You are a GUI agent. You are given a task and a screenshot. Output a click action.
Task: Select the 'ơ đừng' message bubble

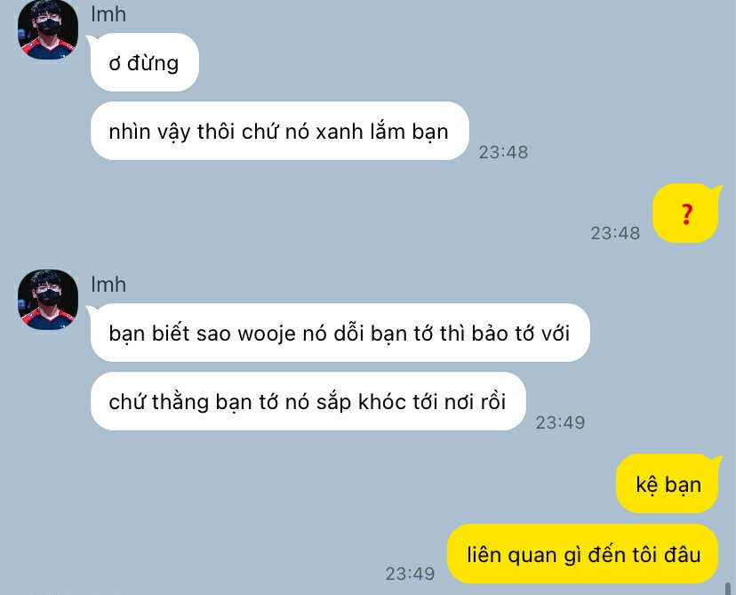click(145, 62)
